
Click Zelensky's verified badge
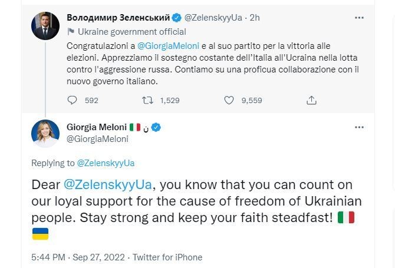pos(176,18)
